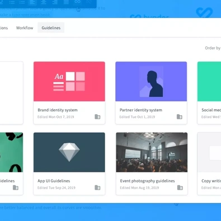Screen dimensions: 221x221
Task: Click the align left icon in top toolbar
Action: click(x=32, y=2)
